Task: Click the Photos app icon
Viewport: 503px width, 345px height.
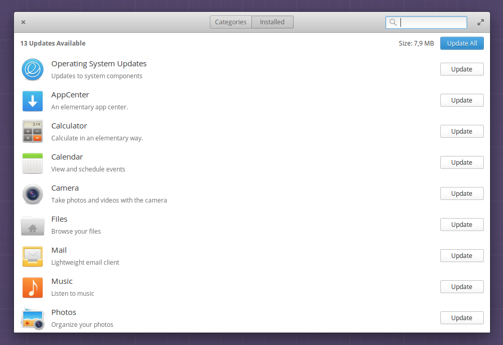Action: click(x=33, y=319)
